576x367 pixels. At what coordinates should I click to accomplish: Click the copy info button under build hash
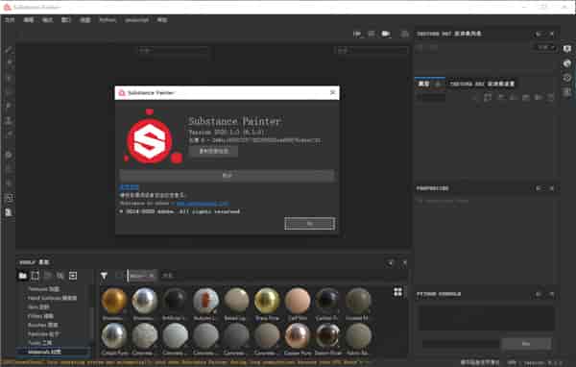tap(213, 151)
